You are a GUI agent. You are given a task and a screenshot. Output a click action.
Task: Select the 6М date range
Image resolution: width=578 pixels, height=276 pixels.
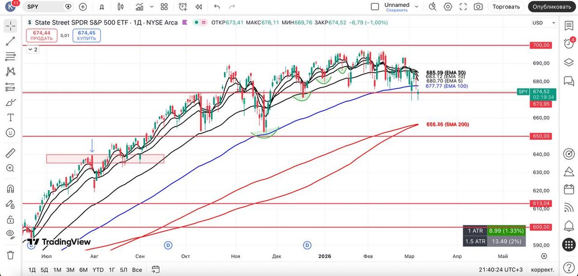point(83,269)
